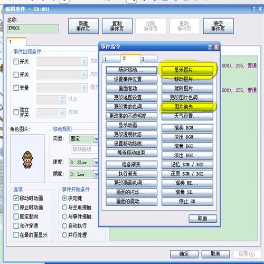Screen dimensions: 264x264
Task: Open 设置移动路线 command
Action: 131,144
